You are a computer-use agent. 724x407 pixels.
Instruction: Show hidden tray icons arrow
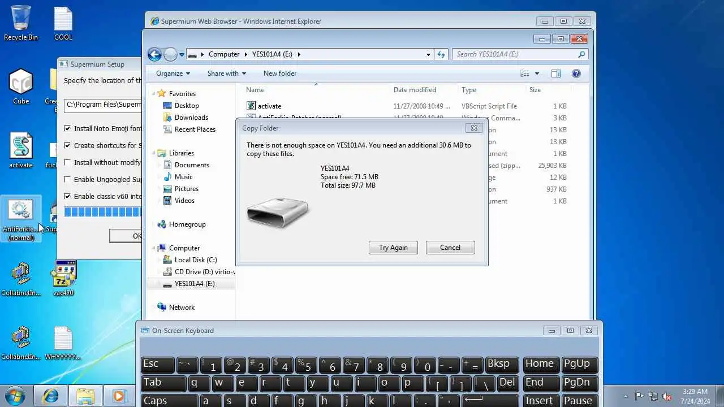click(626, 396)
